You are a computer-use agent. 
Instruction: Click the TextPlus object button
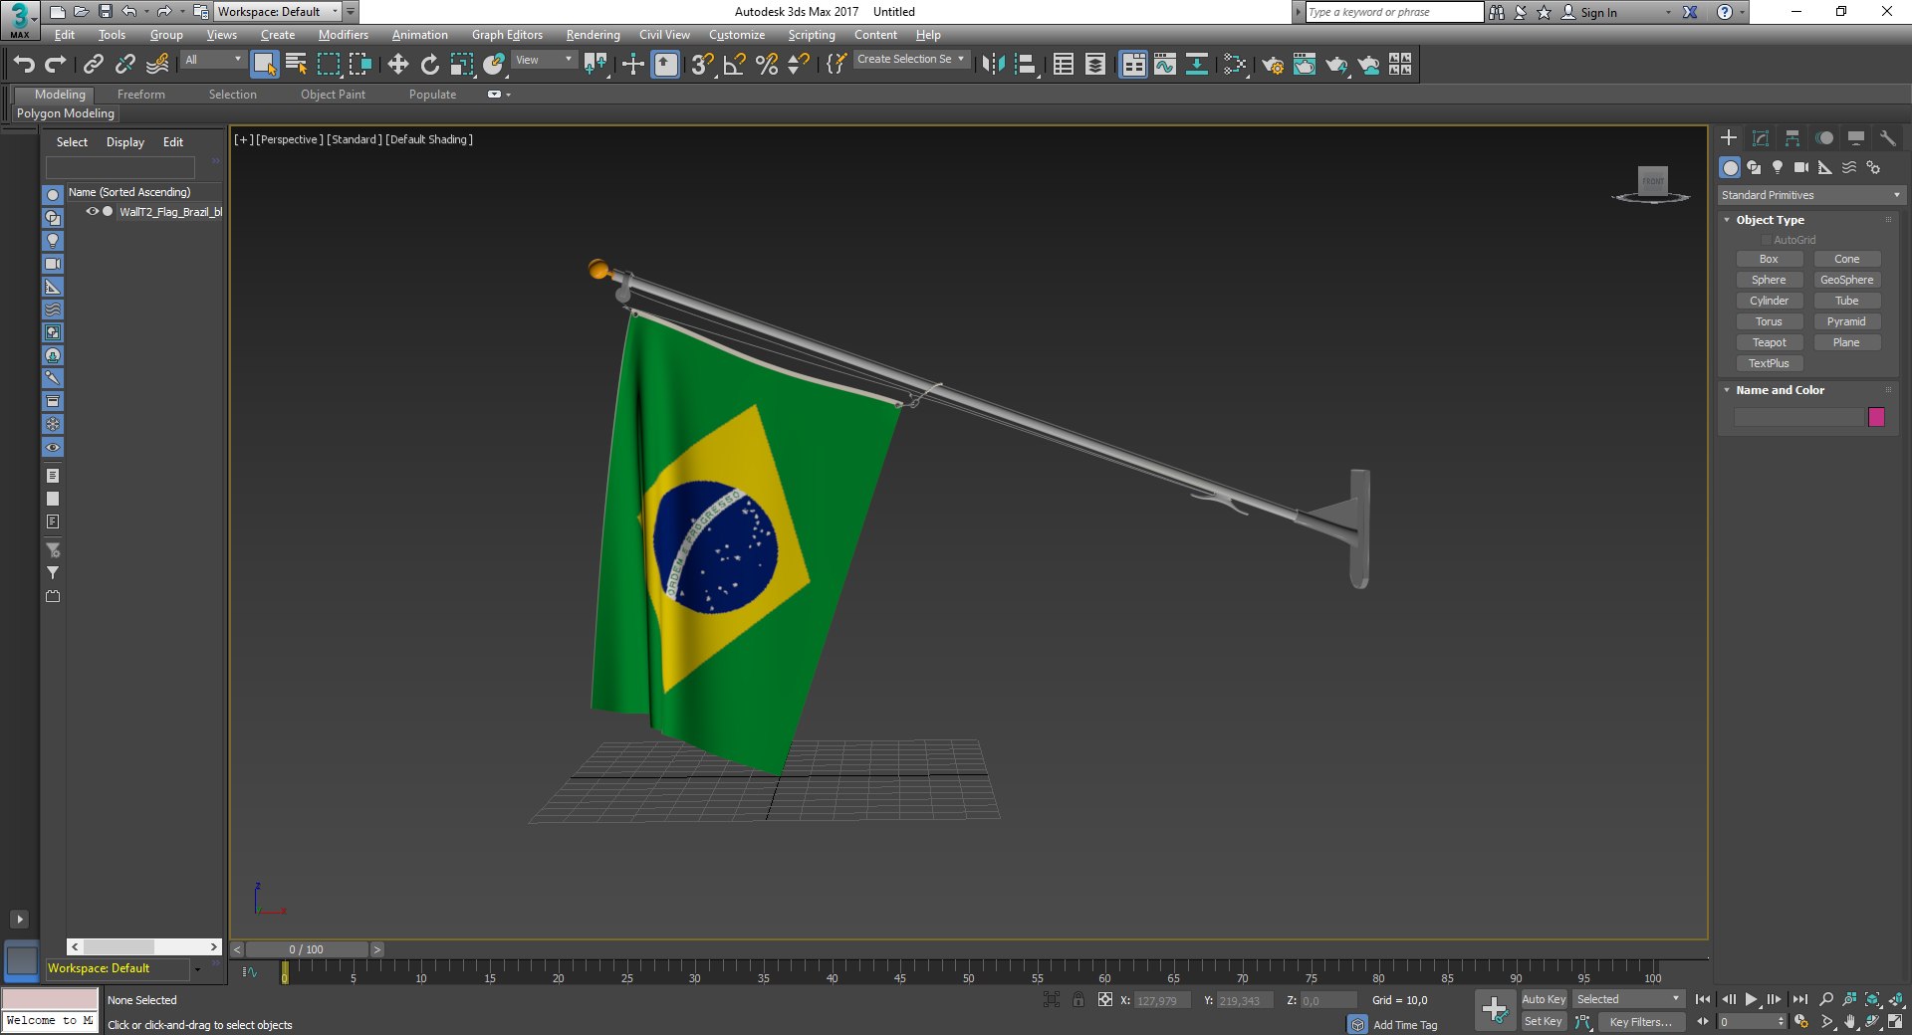click(1770, 363)
